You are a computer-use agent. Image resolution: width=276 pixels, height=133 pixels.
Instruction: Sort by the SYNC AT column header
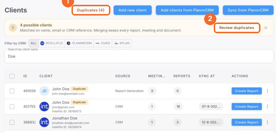(x=207, y=76)
